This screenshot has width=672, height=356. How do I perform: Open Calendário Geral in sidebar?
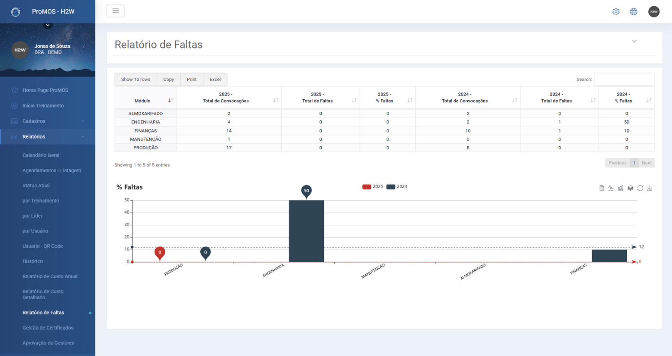(x=41, y=155)
